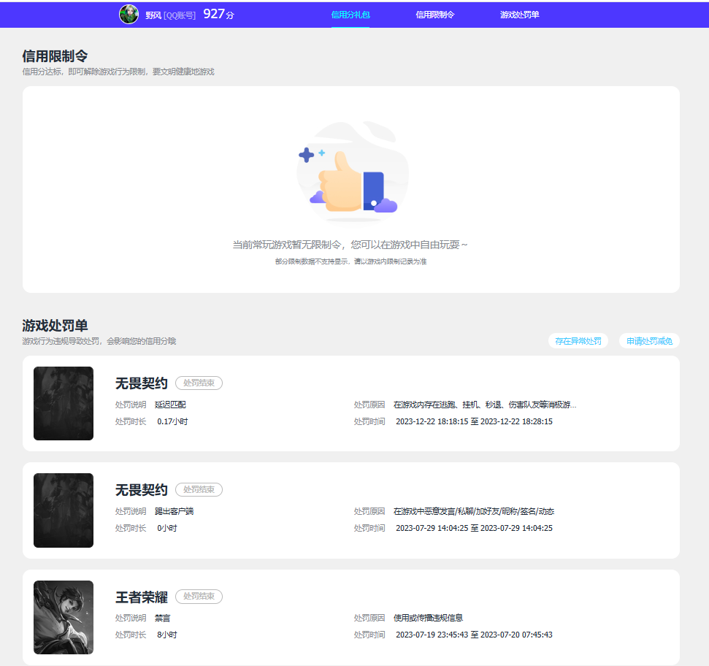The image size is (709, 666).
Task: Click 处罚结束 badge on the 延迟匹配 record
Action: click(199, 383)
